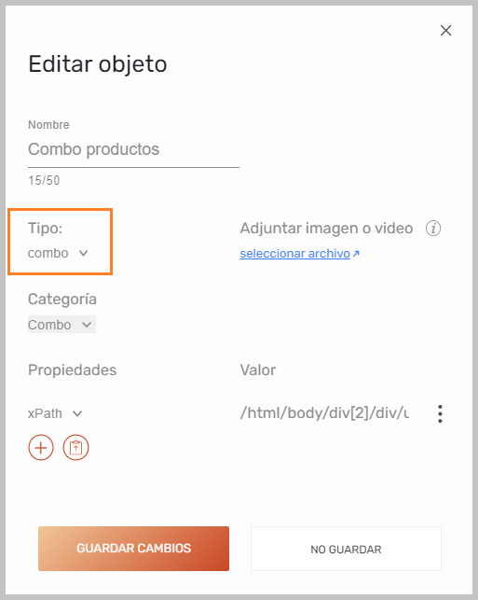Click the NO GUARDAR button
The width and height of the screenshot is (478, 600).
point(347,549)
